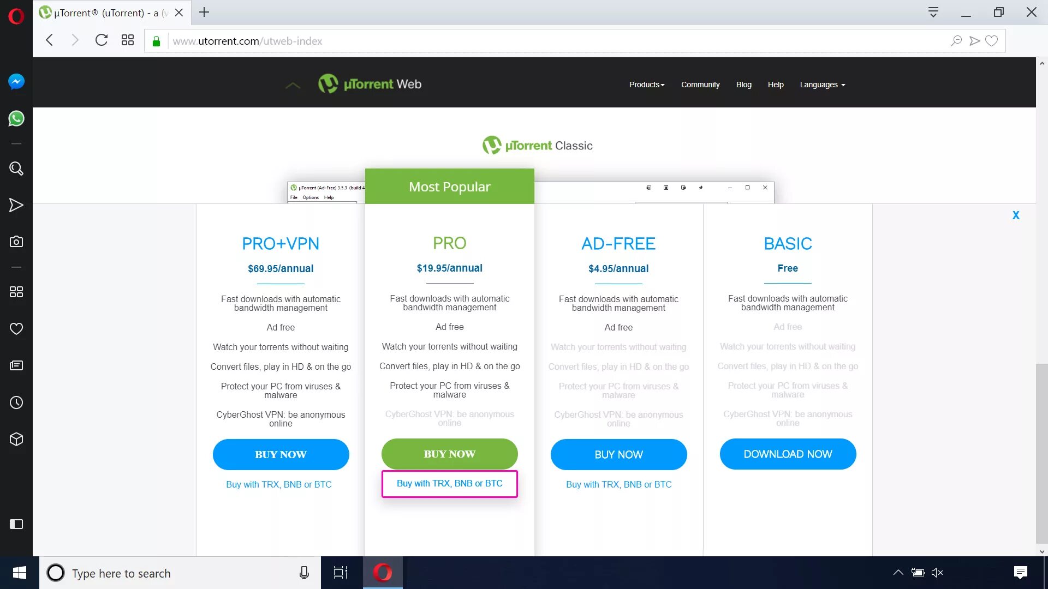The height and width of the screenshot is (589, 1048).
Task: Click the Community menu item
Action: 700,85
